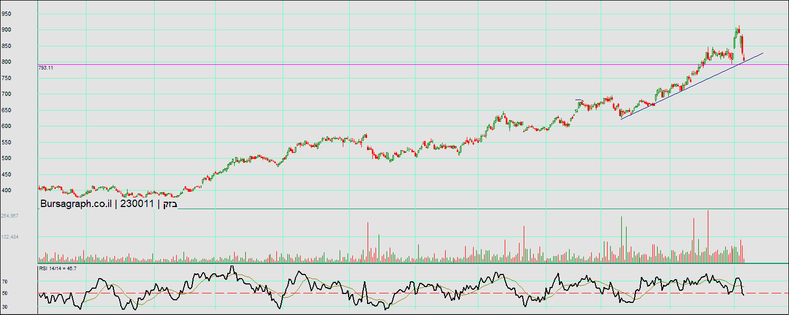Click the RSI 30 level label
The width and height of the screenshot is (789, 315).
coord(4,307)
